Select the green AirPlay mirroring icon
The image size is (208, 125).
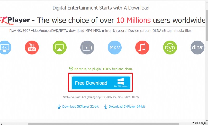(60, 48)
